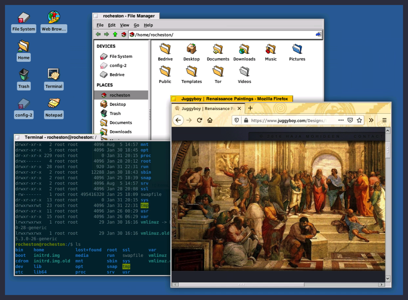Open the View menu in File Manager
Screen dimensions: 408x300
124,25
